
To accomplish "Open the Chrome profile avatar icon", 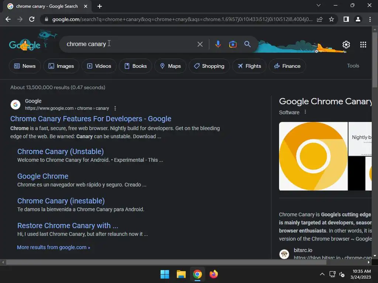I will [358, 19].
